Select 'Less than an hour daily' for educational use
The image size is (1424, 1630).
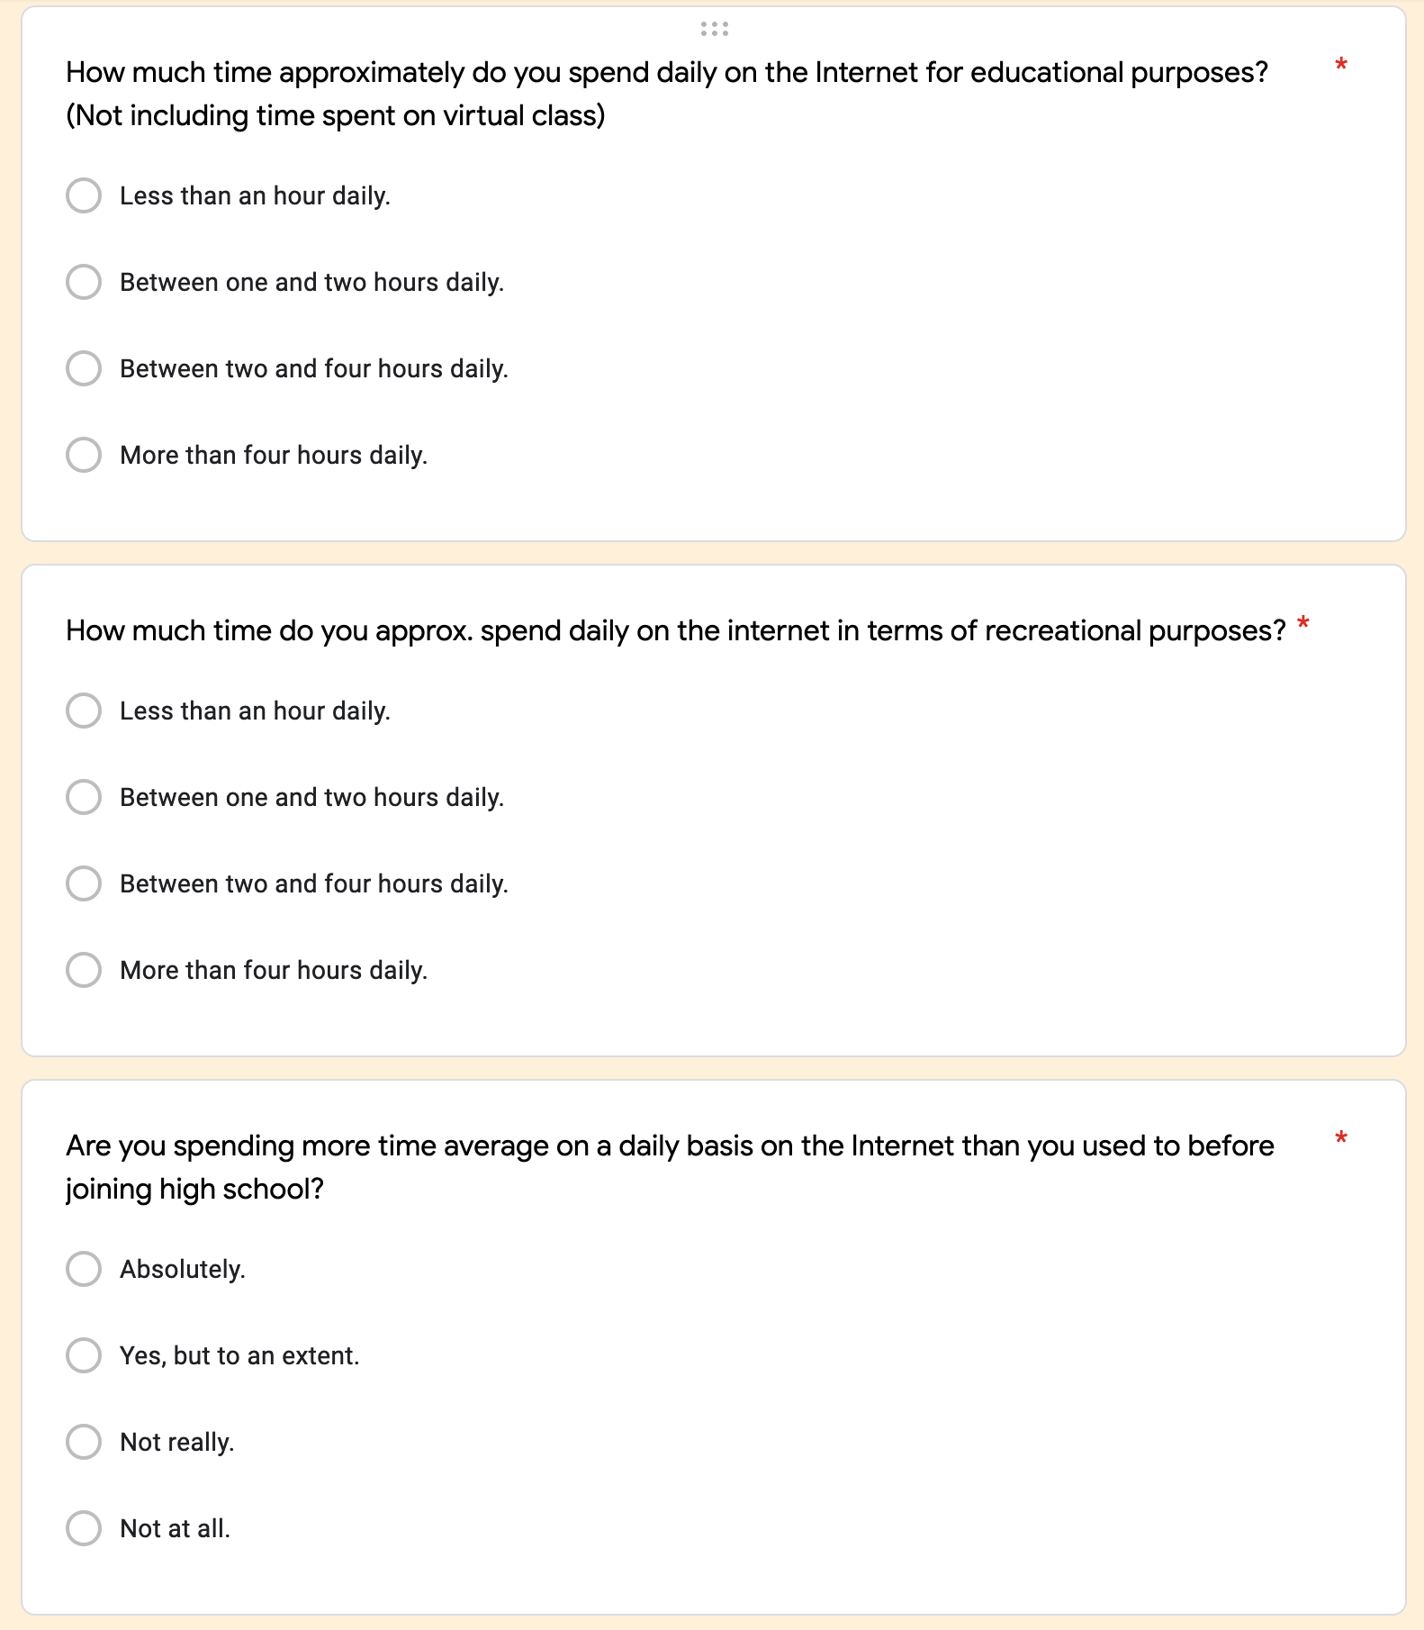point(84,195)
